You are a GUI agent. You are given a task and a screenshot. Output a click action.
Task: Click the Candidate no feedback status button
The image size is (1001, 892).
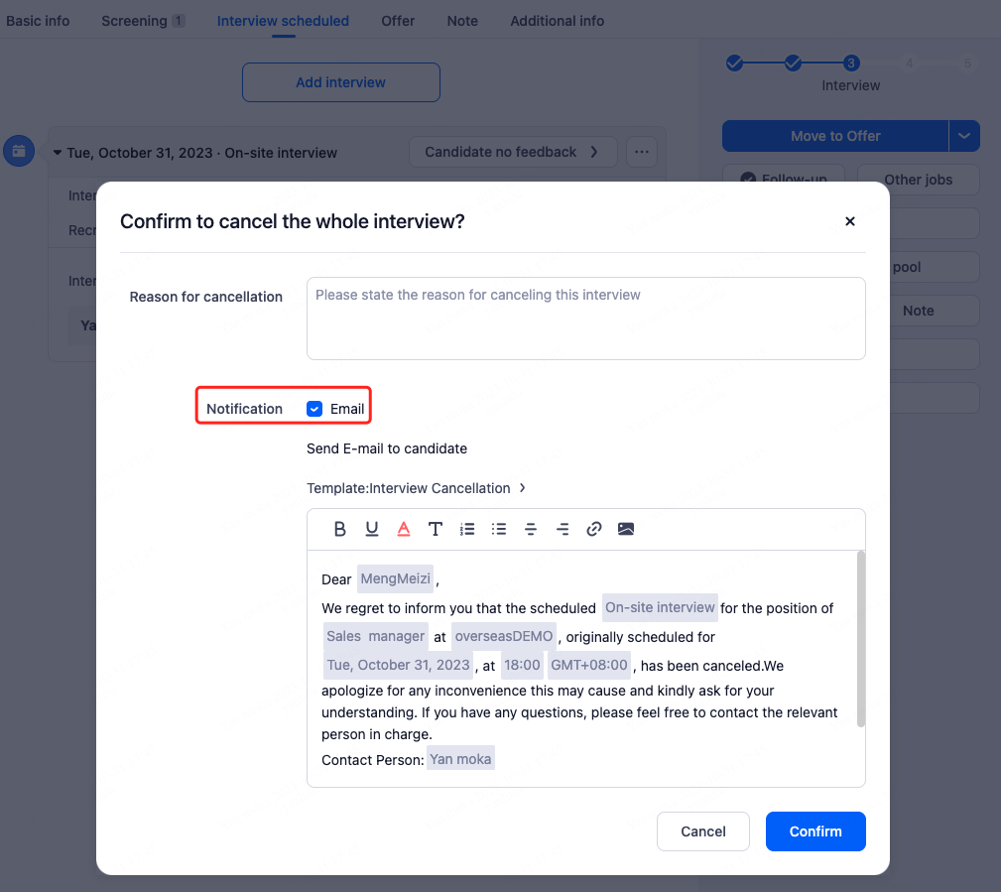pos(512,153)
